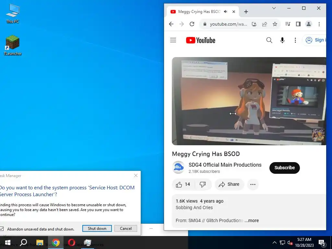The width and height of the screenshot is (332, 249).
Task: Click Shut down in Task Manager dialog
Action: (97, 229)
